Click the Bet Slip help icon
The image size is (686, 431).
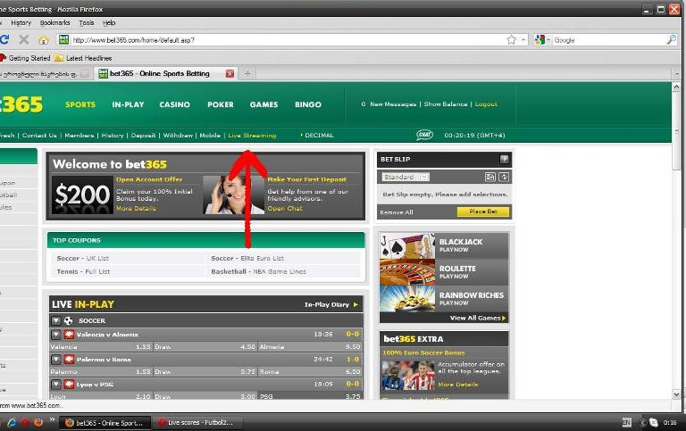[x=504, y=159]
